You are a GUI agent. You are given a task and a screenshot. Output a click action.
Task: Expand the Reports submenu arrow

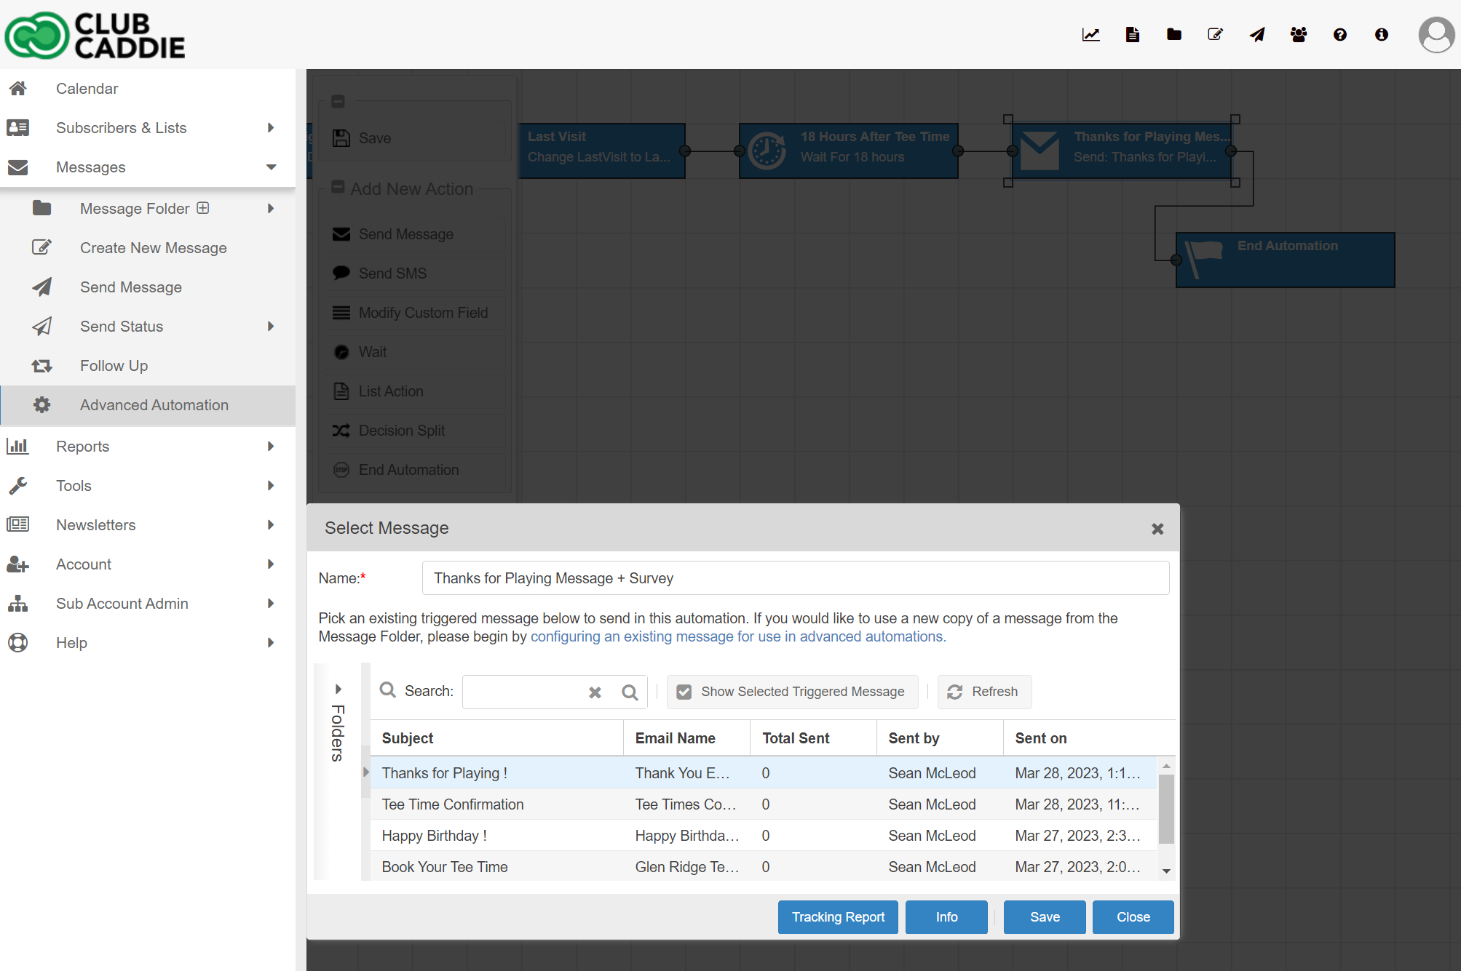tap(271, 447)
